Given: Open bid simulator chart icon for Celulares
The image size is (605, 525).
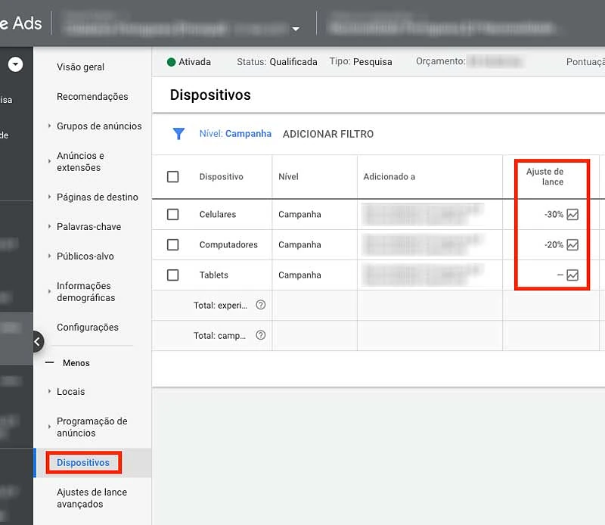Looking at the screenshot, I should point(572,214).
